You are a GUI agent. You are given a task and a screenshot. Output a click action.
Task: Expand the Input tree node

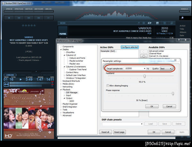(x=64, y=96)
